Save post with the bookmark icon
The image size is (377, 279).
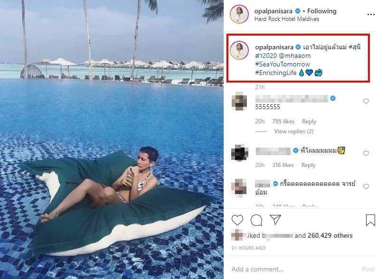[x=370, y=220]
